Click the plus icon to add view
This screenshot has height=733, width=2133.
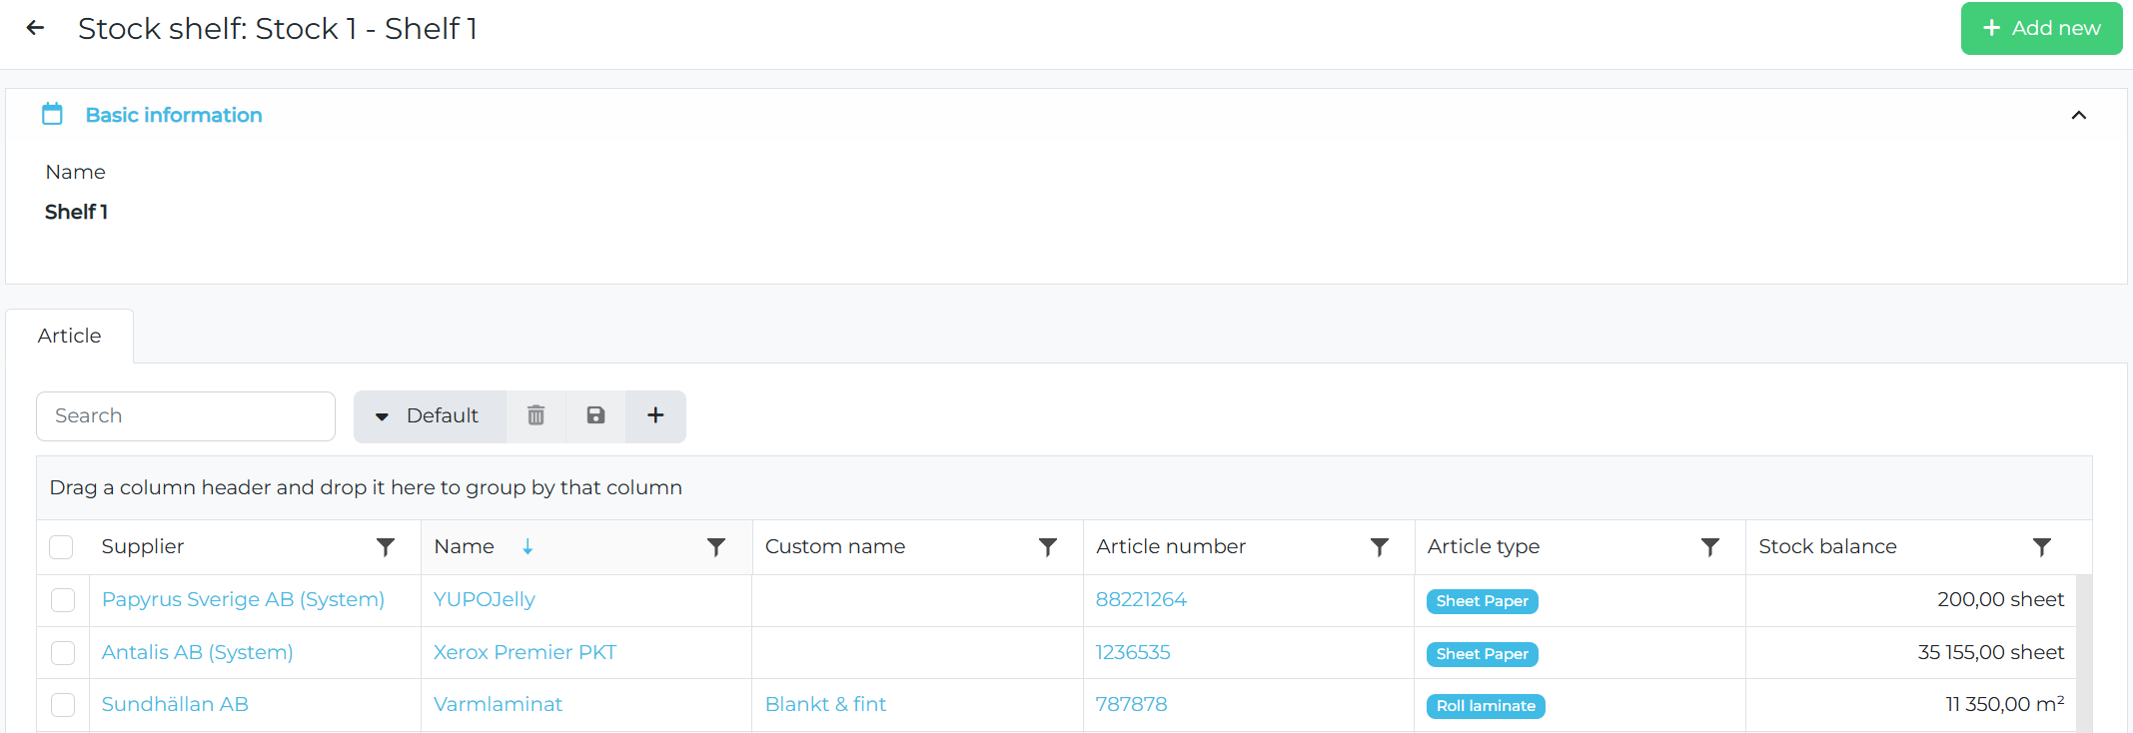point(655,415)
